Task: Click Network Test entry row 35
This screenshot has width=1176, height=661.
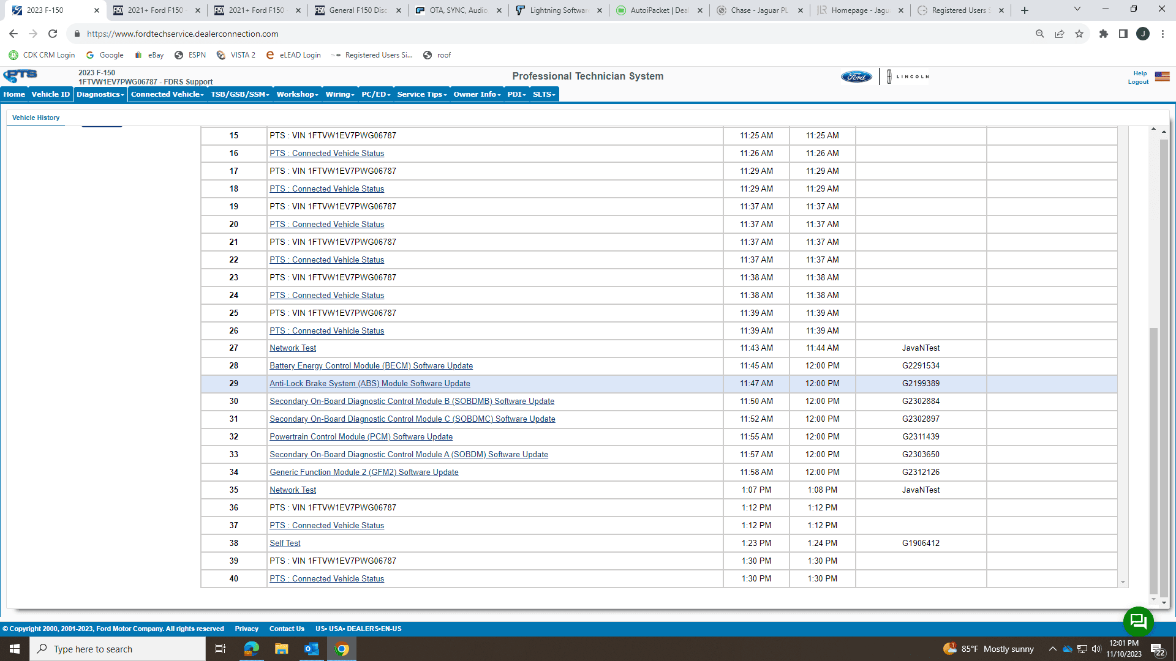Action: tap(292, 489)
